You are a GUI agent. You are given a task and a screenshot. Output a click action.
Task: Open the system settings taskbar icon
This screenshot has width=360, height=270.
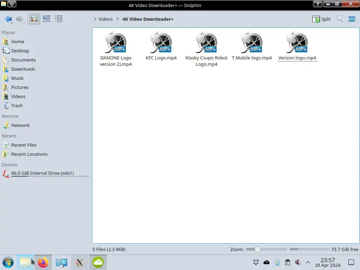point(61,262)
